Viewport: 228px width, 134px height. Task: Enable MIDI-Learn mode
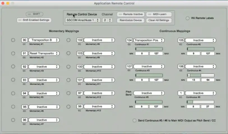[159, 14]
